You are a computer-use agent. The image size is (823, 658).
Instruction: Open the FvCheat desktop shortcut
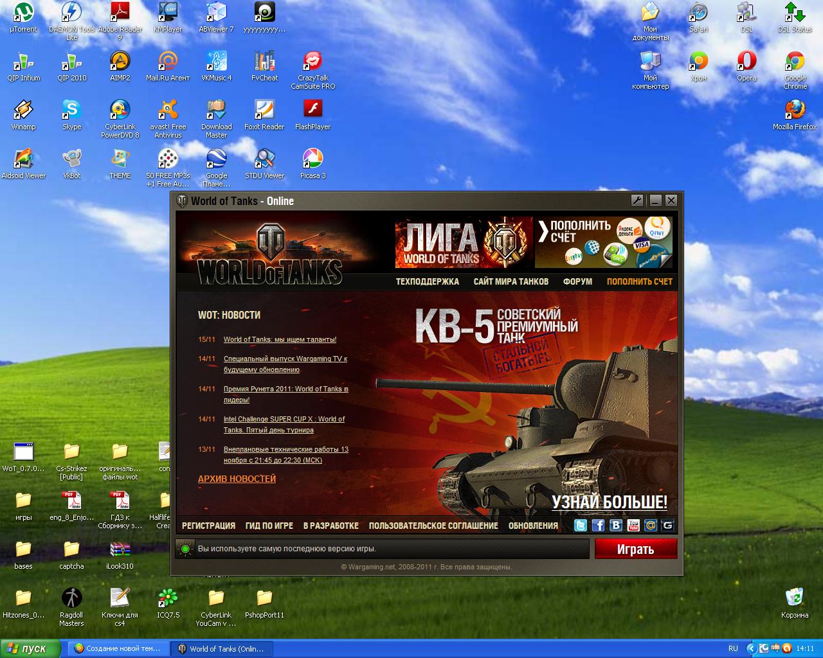(x=264, y=66)
